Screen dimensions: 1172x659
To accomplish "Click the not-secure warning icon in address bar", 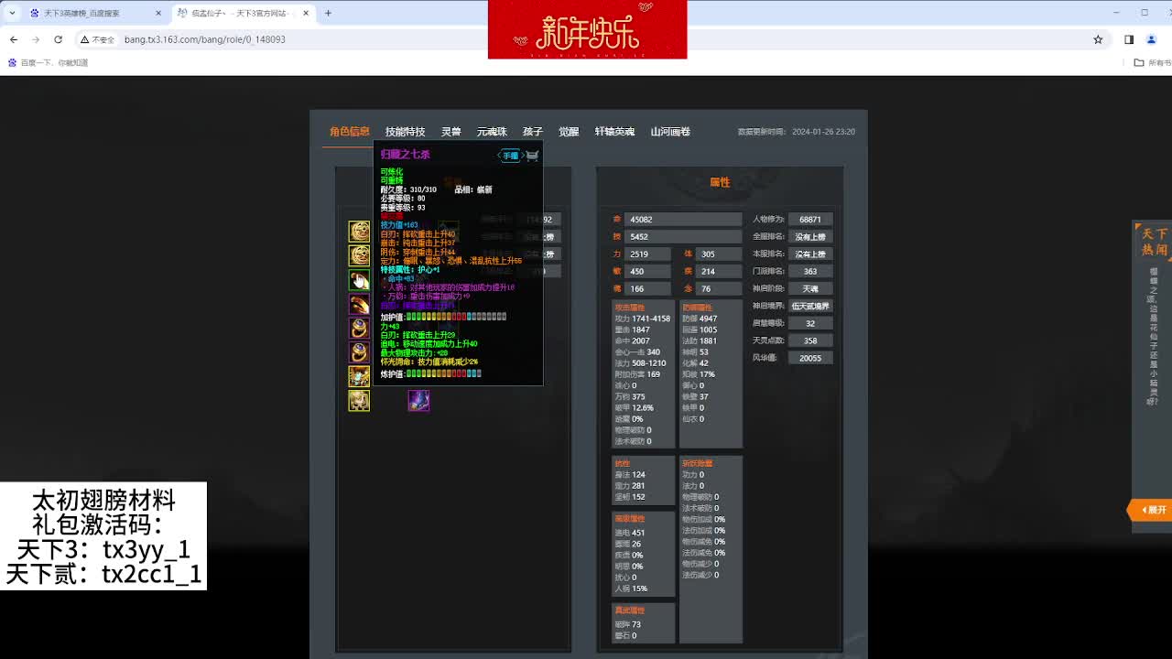I will (x=96, y=39).
